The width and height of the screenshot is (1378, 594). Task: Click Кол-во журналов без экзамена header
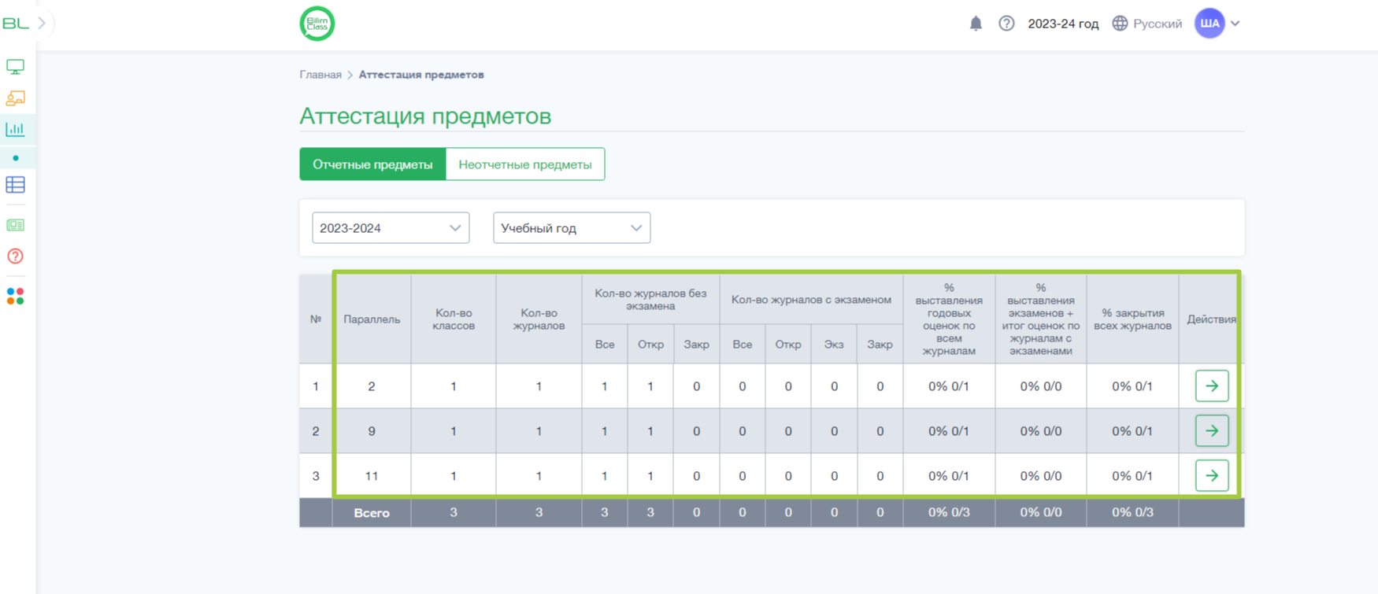click(650, 300)
